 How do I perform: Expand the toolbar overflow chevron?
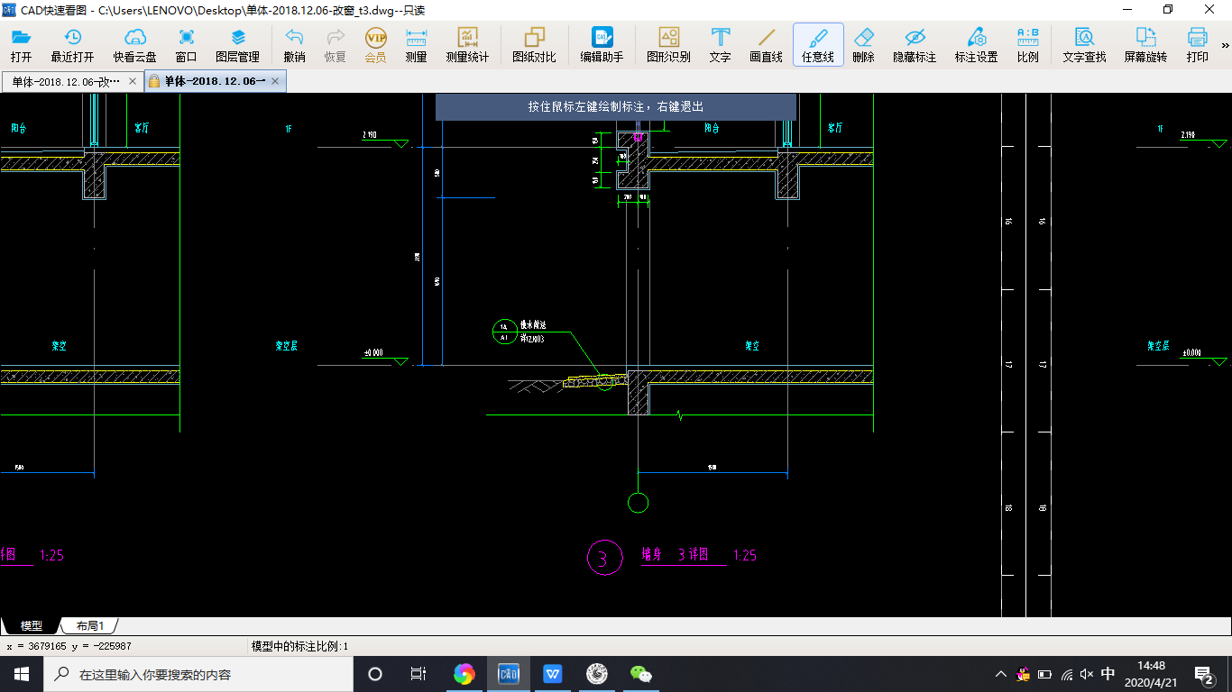coord(1225,45)
